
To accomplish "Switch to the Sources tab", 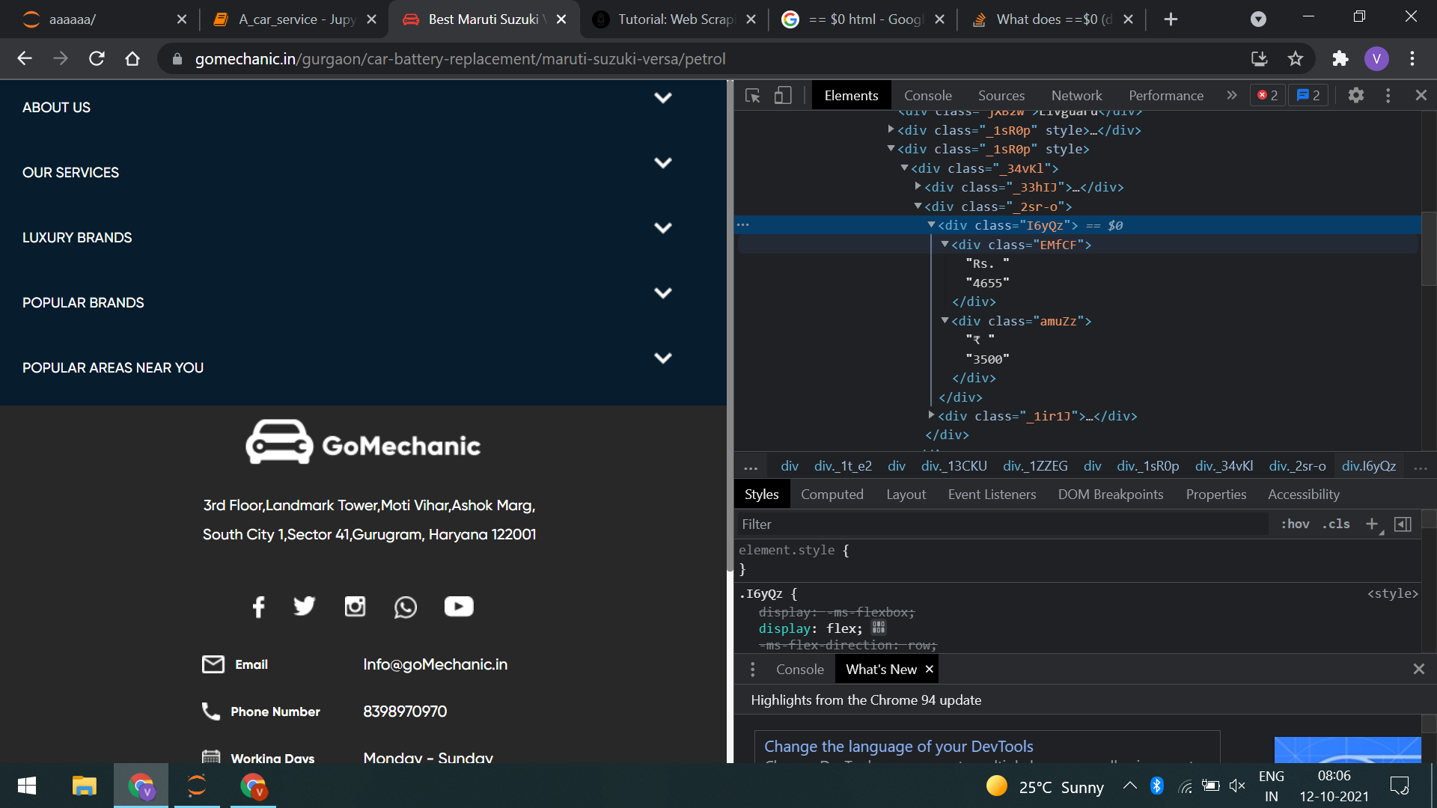I will click(1001, 95).
